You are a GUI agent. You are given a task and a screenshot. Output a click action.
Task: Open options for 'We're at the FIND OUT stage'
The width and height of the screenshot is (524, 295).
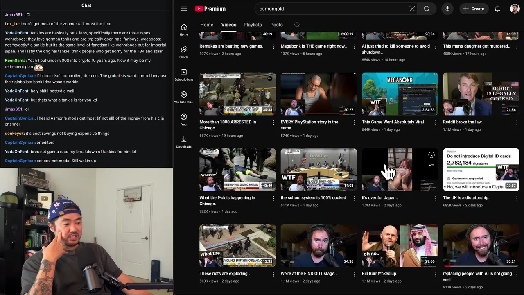pos(355,275)
